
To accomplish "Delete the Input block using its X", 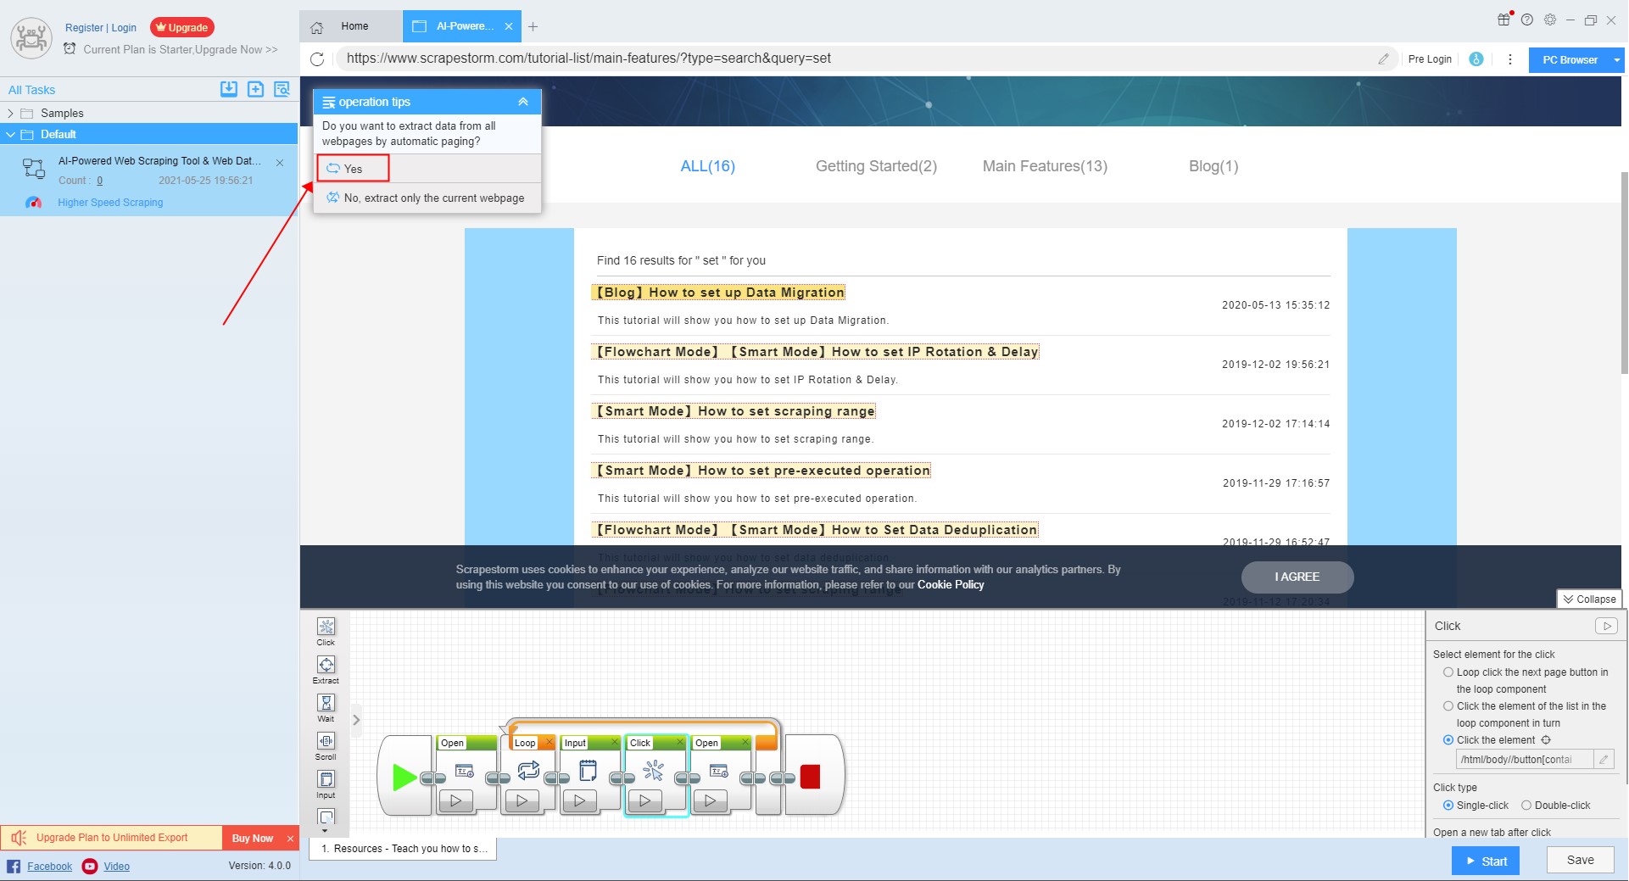I will coord(615,742).
